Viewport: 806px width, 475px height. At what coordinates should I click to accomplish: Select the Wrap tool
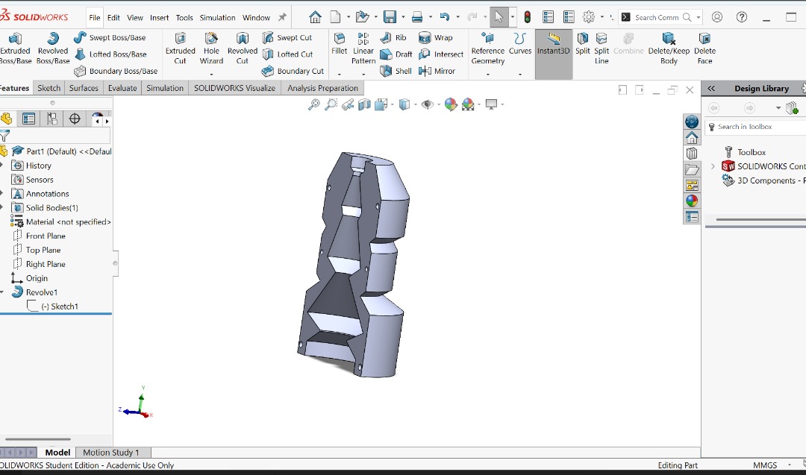point(435,37)
